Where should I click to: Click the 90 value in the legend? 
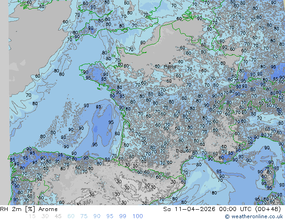97,216
